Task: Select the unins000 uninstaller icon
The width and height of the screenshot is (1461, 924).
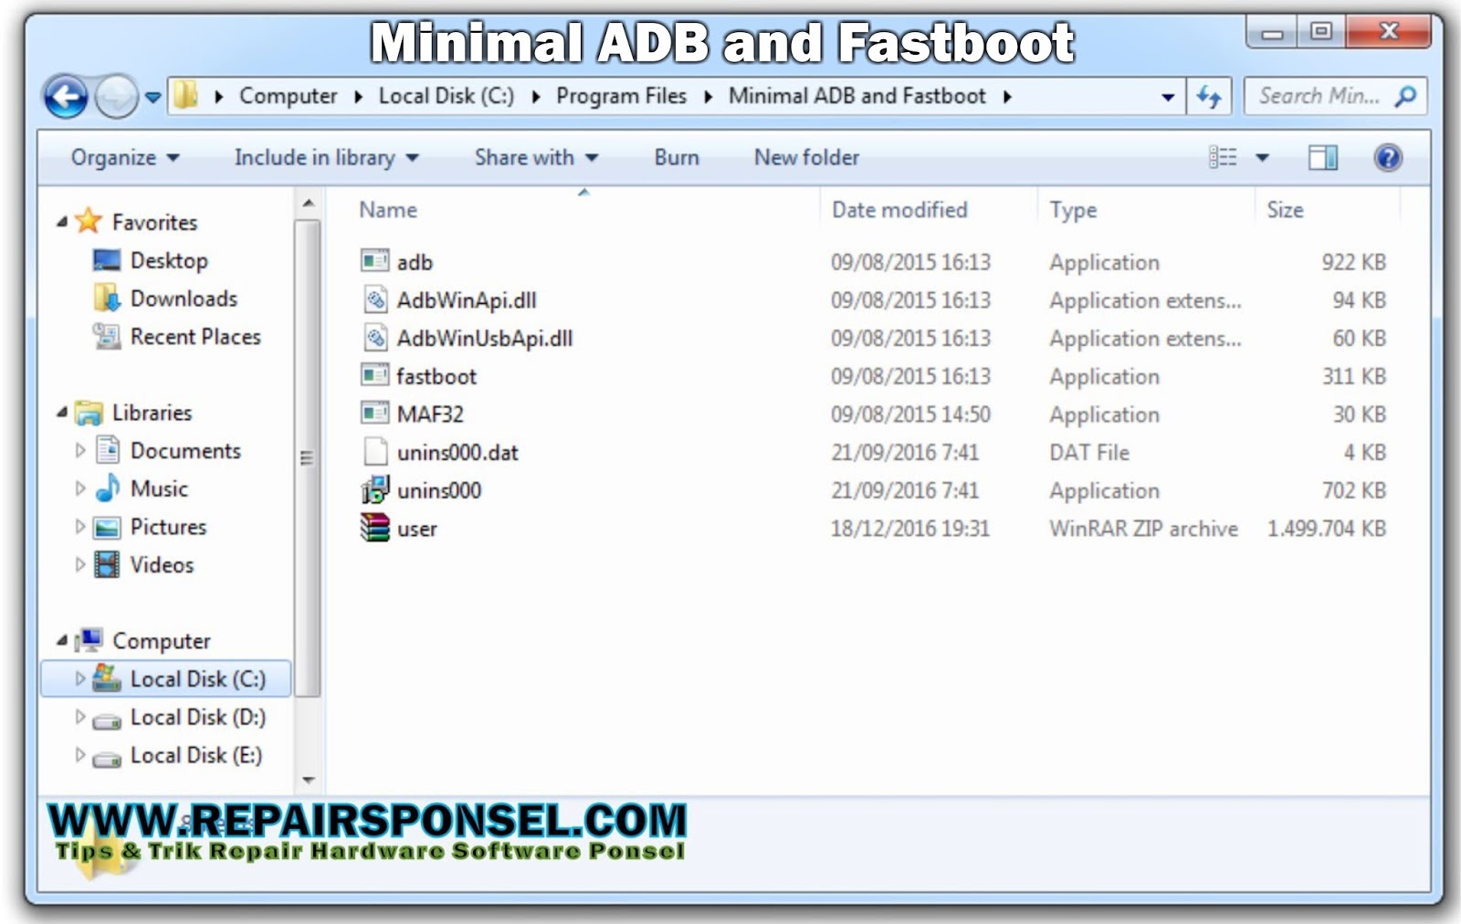Action: click(375, 489)
